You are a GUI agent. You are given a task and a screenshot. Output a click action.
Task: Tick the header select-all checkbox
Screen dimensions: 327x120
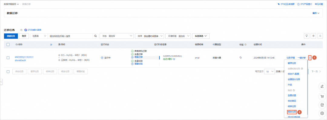tap(8, 45)
